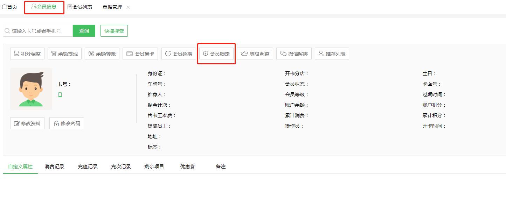Switch to the 首页 home tab
The image size is (506, 213).
point(9,7)
